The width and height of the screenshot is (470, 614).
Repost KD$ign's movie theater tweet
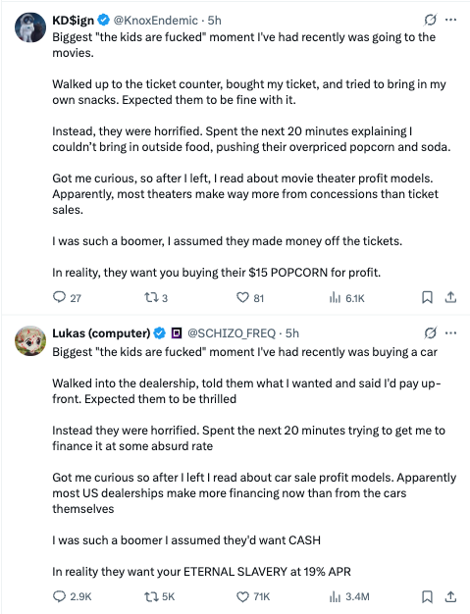pos(156,298)
